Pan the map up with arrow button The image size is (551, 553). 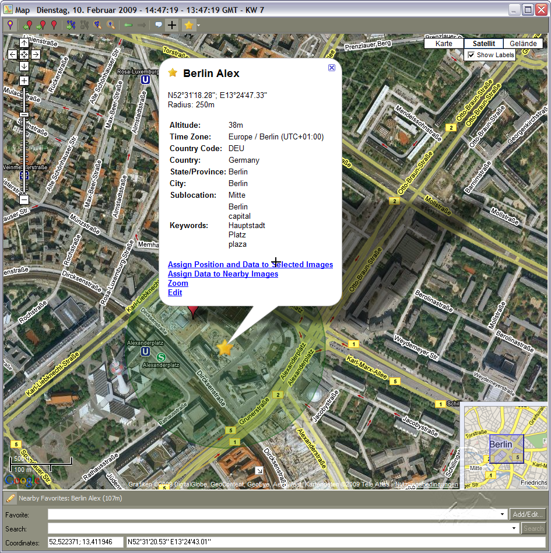24,43
